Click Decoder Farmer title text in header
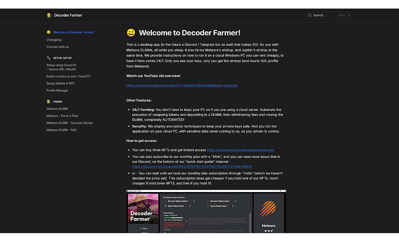 [68, 15]
